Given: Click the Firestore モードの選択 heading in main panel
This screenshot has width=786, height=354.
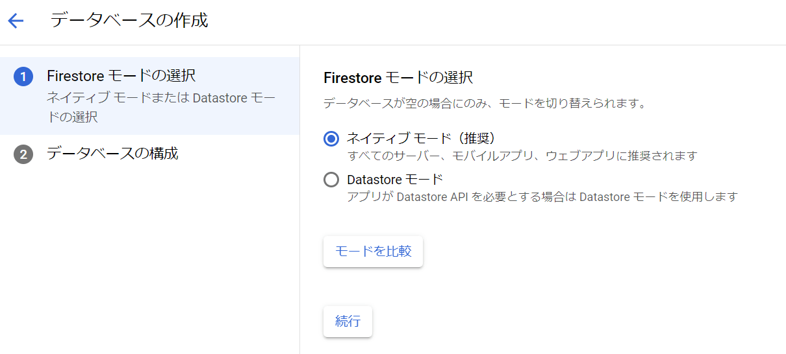Looking at the screenshot, I should pos(398,78).
